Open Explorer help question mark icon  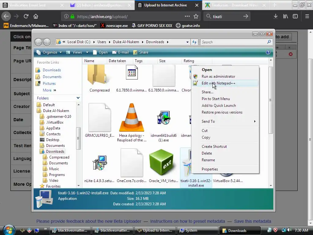[x=268, y=52]
